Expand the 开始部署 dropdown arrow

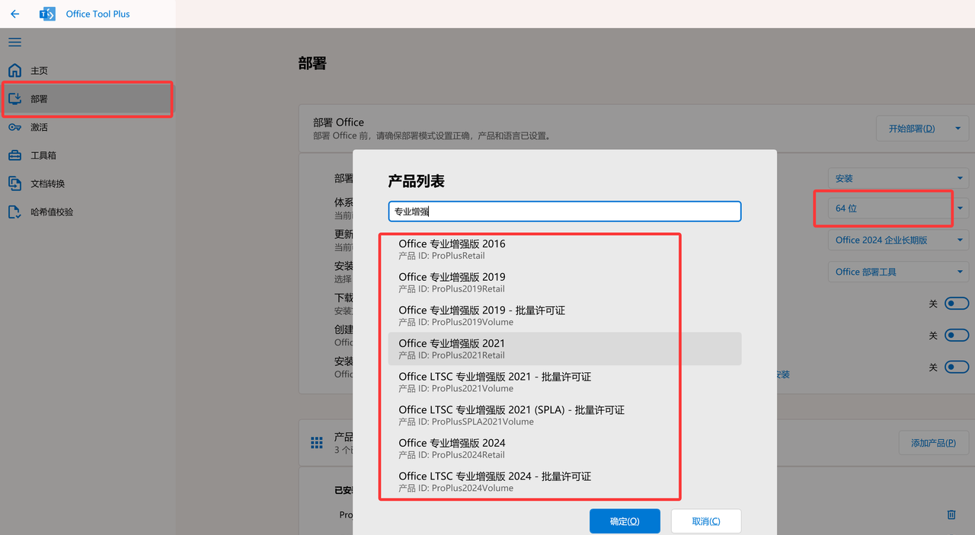(957, 129)
